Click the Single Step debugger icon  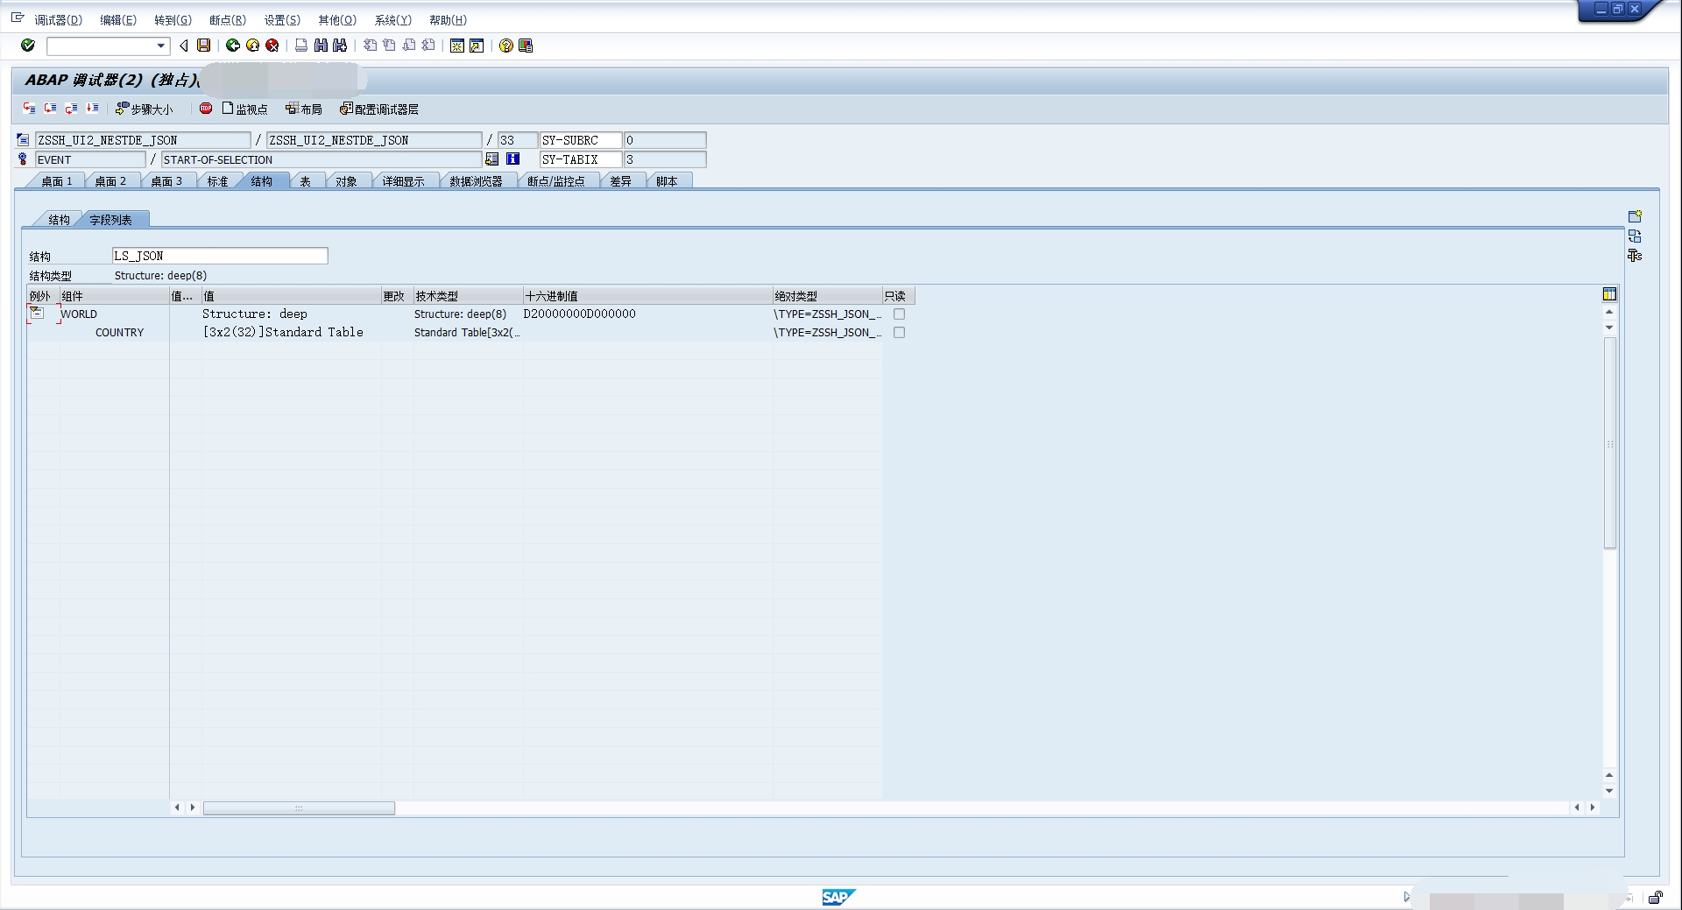coord(30,109)
